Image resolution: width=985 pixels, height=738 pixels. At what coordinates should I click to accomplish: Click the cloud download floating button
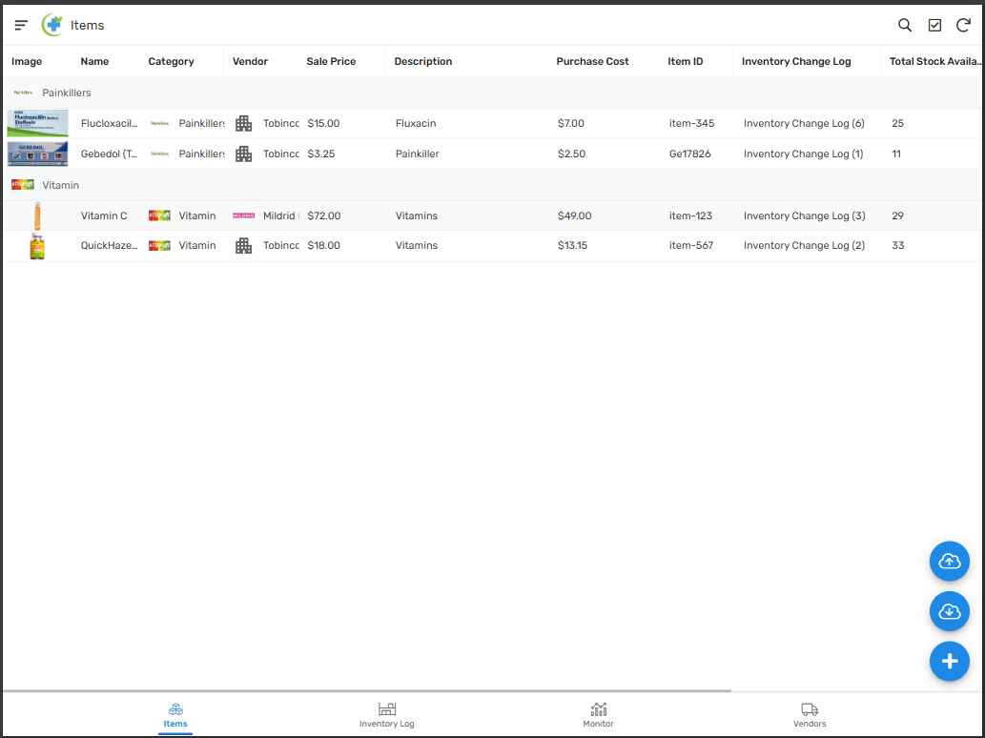949,611
